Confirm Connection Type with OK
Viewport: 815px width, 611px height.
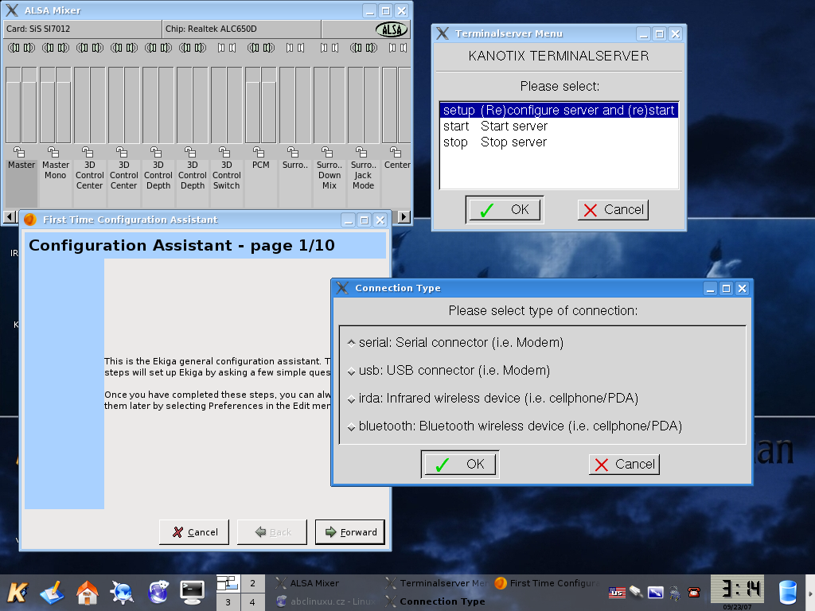[x=460, y=465]
